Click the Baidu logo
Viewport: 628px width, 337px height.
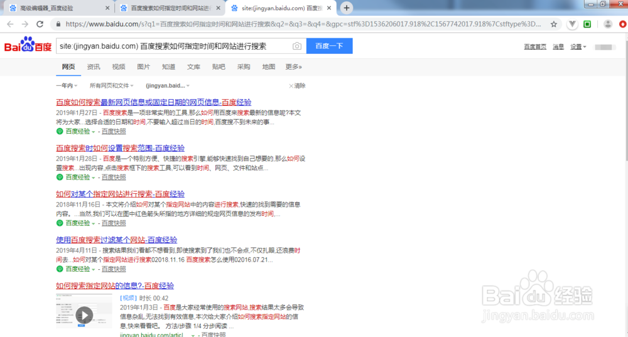tap(28, 45)
